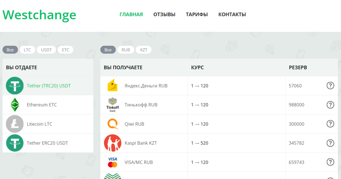
Task: Filter give currencies by LTC
Action: point(27,50)
